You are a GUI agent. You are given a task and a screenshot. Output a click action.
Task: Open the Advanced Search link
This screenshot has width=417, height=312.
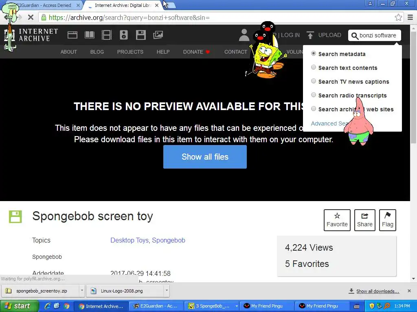coord(330,123)
